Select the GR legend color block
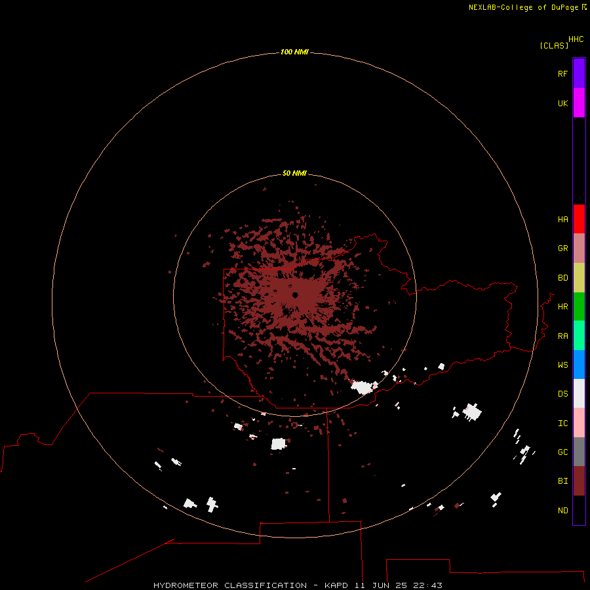This screenshot has width=590, height=590. pyautogui.click(x=579, y=248)
